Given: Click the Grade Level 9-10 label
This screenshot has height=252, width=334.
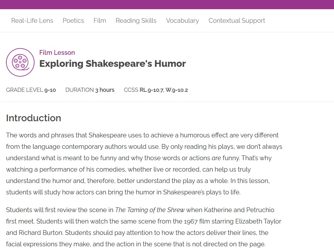Looking at the screenshot, I should point(31,90).
